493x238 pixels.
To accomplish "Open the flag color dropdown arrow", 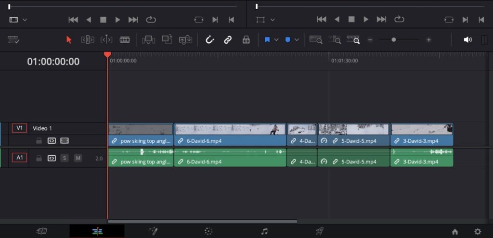I will tap(276, 40).
